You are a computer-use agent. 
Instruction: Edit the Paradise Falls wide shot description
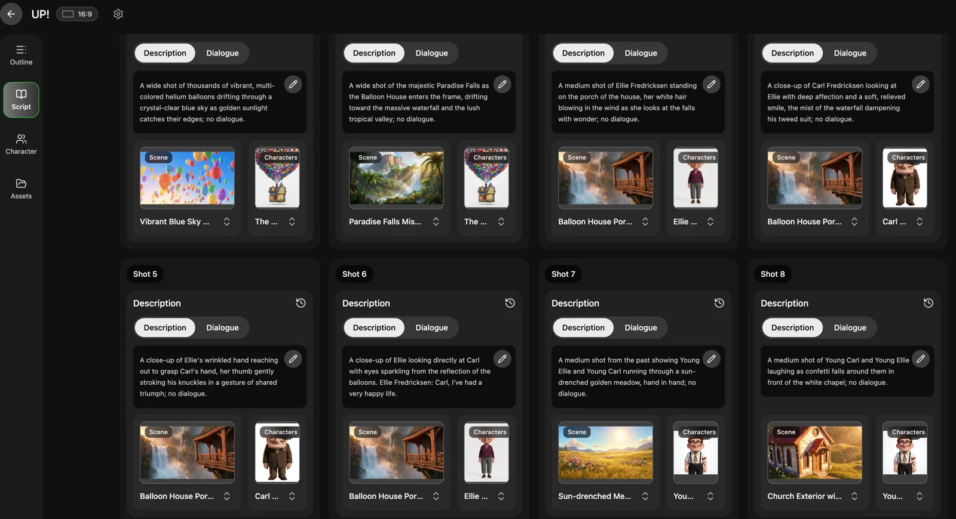tap(502, 85)
